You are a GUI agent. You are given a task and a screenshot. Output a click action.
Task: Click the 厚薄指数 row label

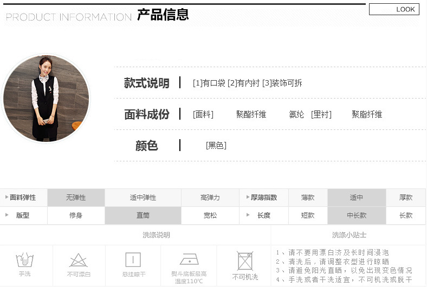click(x=264, y=198)
